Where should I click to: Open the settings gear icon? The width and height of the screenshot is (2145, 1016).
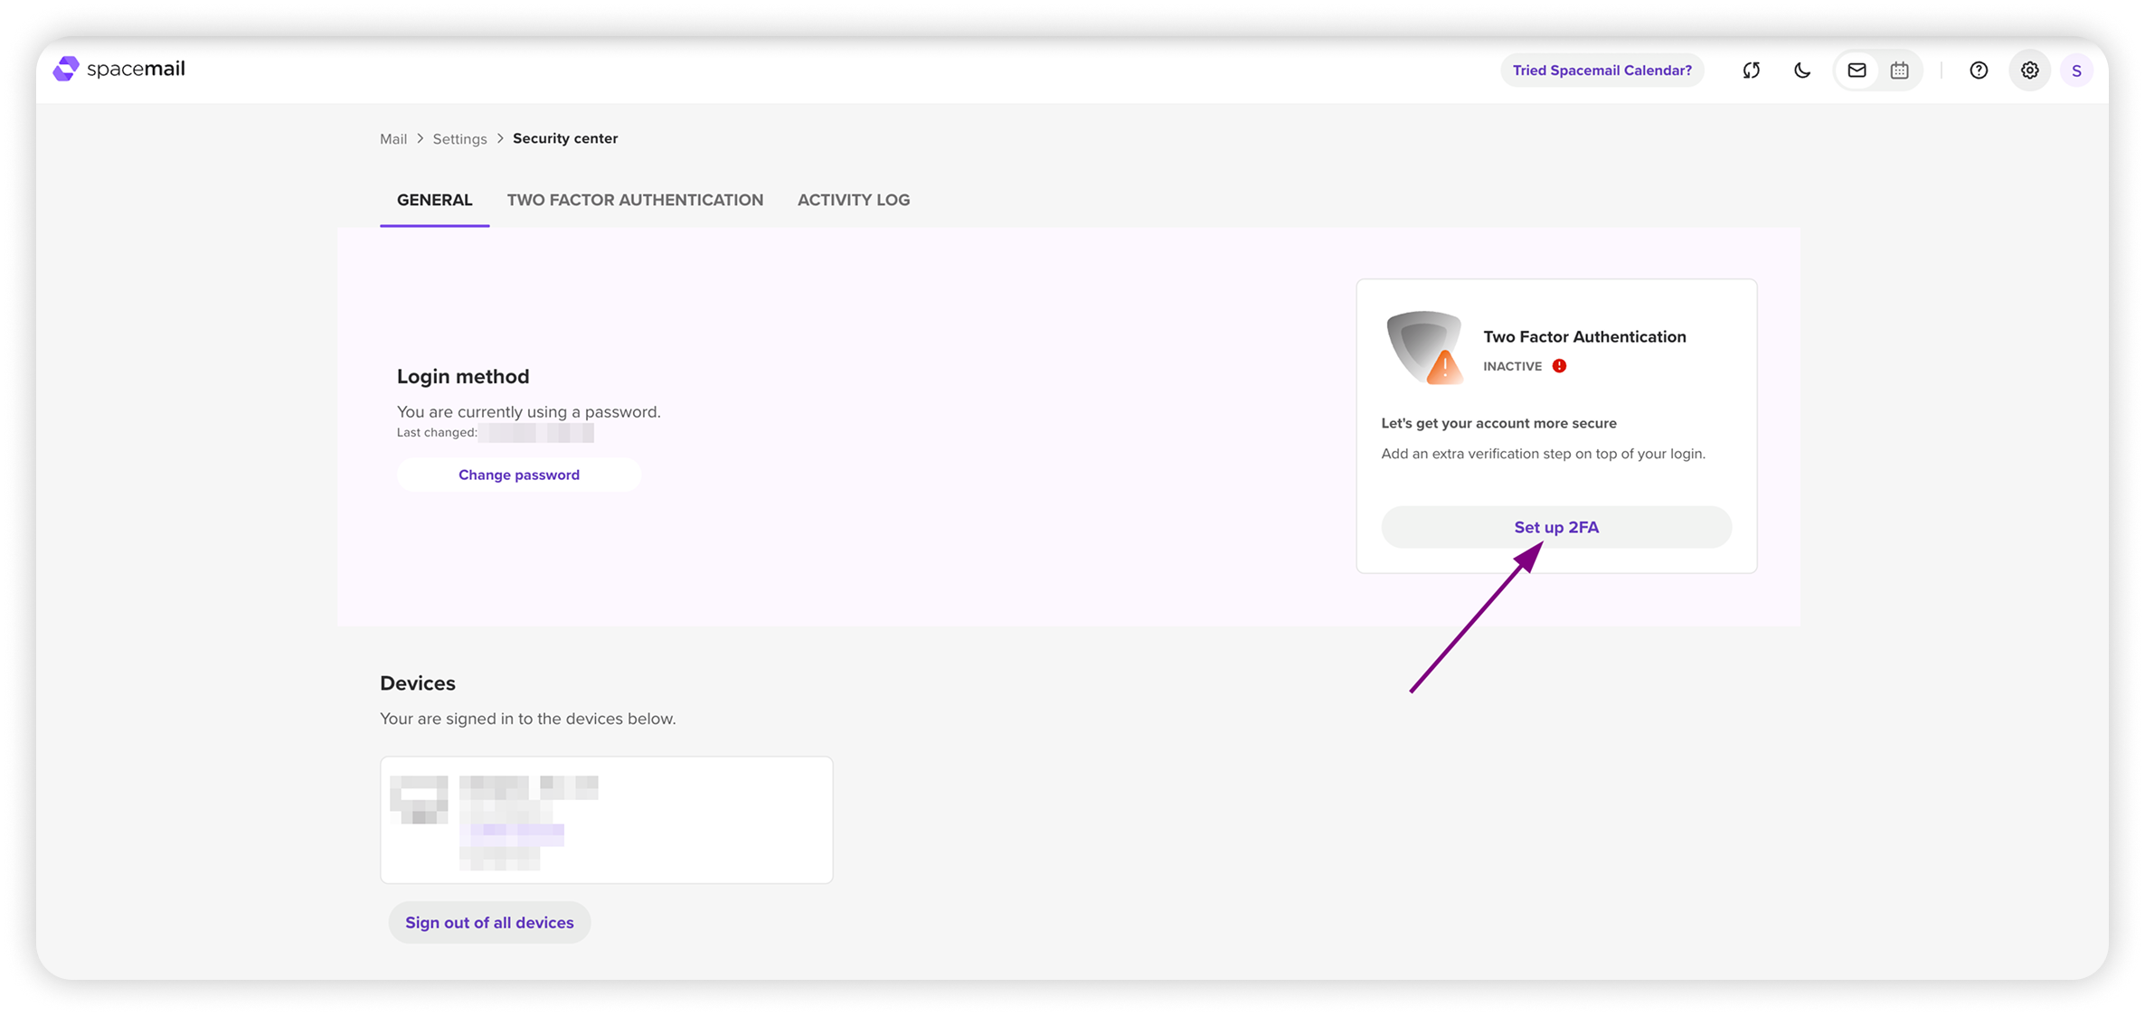[2029, 71]
